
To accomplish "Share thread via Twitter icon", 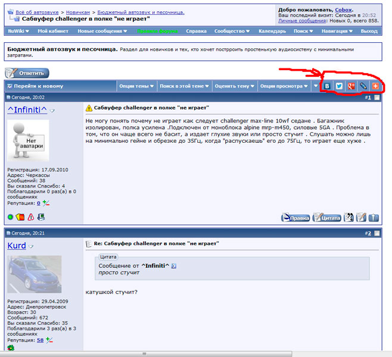I will pos(339,86).
